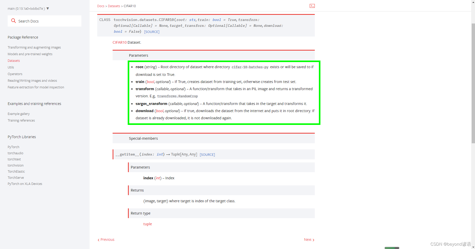Screen dimensions: 475x249
Task: Go to Previous page
Action: (106, 240)
